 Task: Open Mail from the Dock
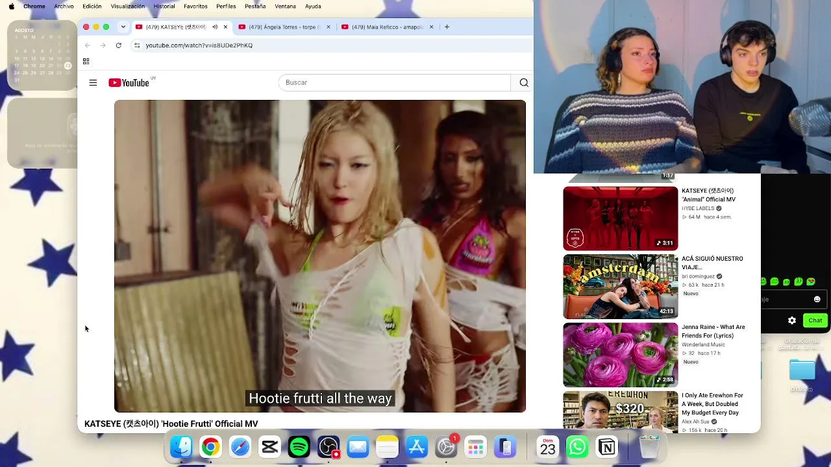pos(358,447)
